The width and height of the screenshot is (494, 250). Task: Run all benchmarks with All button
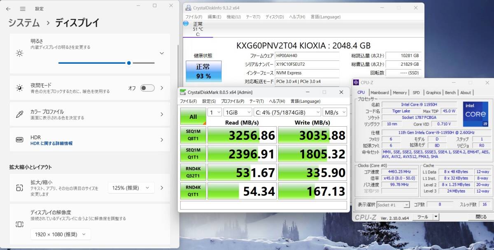(193, 116)
